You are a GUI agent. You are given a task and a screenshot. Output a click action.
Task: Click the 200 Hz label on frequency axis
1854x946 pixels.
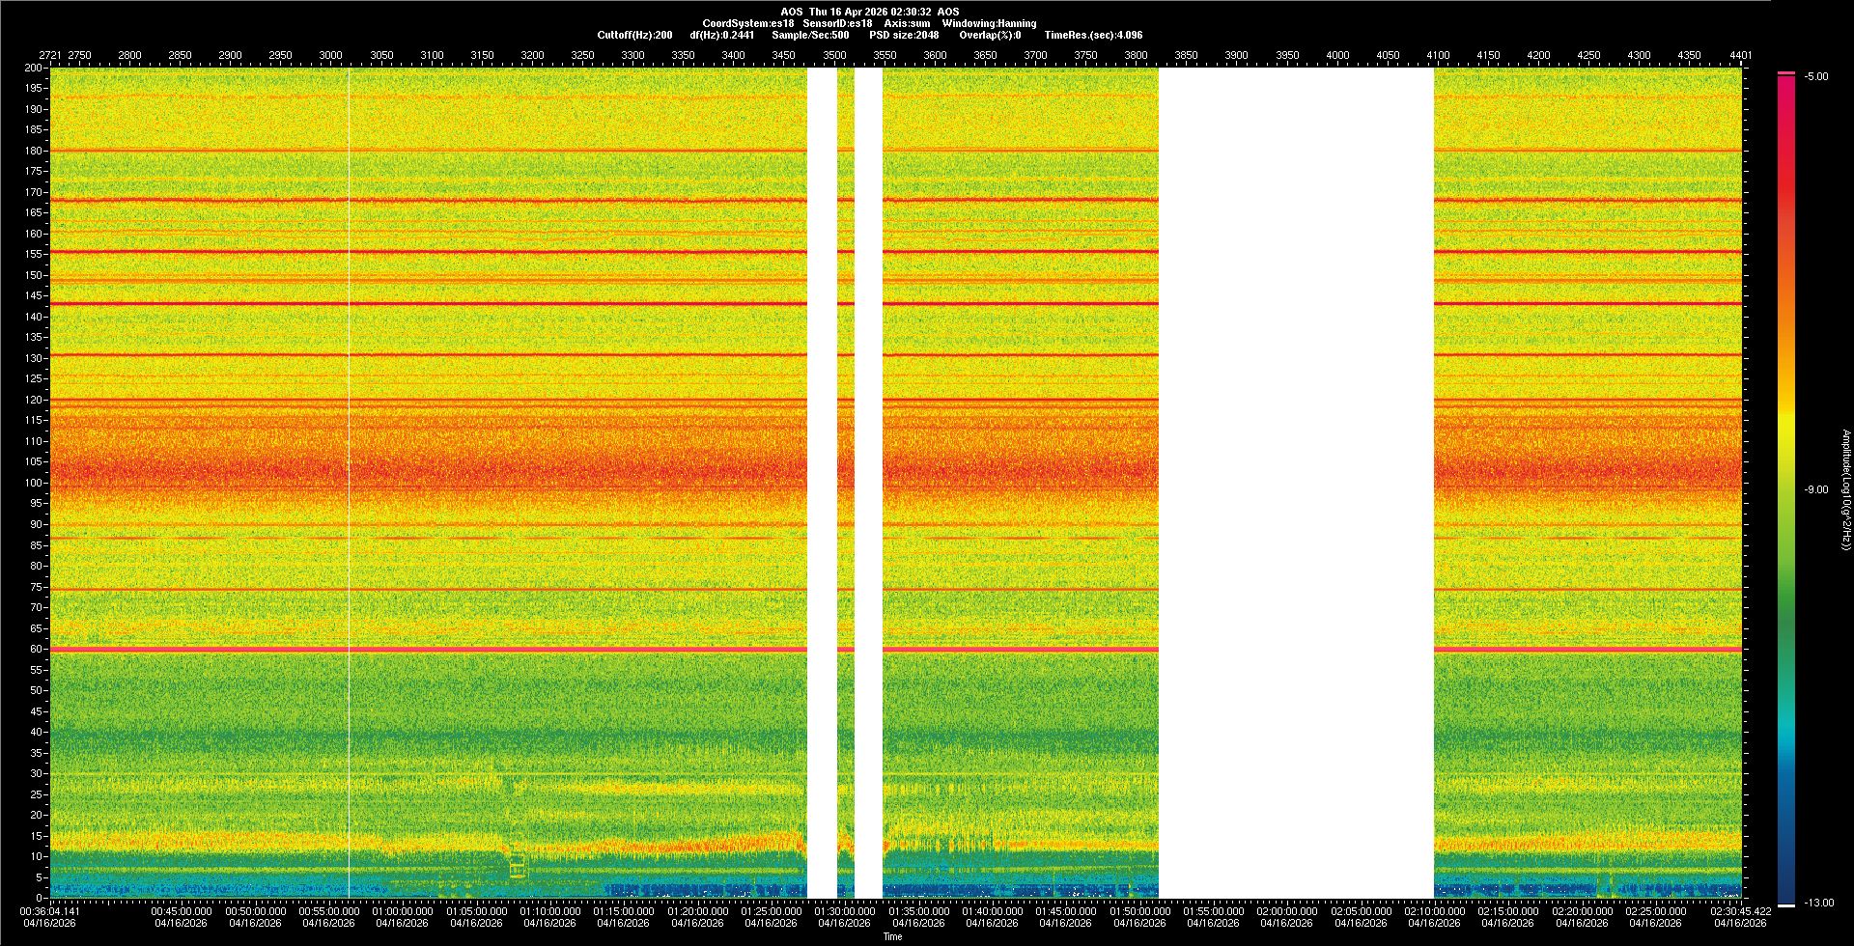[33, 69]
